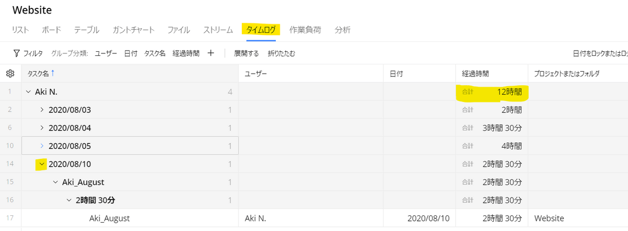Select the Aki_August time entry row
The width and height of the screenshot is (628, 231).
click(109, 218)
